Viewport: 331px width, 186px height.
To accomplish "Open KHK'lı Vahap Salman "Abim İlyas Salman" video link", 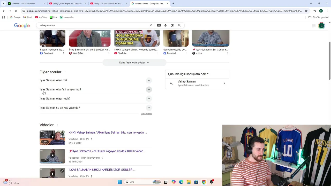I will click(x=108, y=133).
